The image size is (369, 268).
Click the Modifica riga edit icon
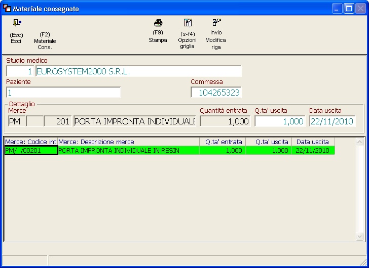point(216,22)
